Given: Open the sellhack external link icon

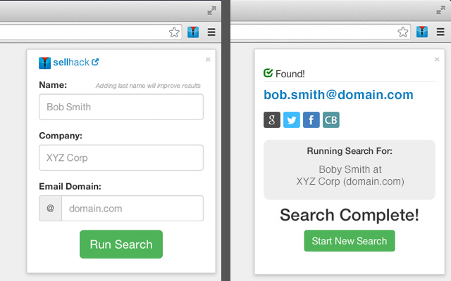Looking at the screenshot, I should (x=95, y=62).
